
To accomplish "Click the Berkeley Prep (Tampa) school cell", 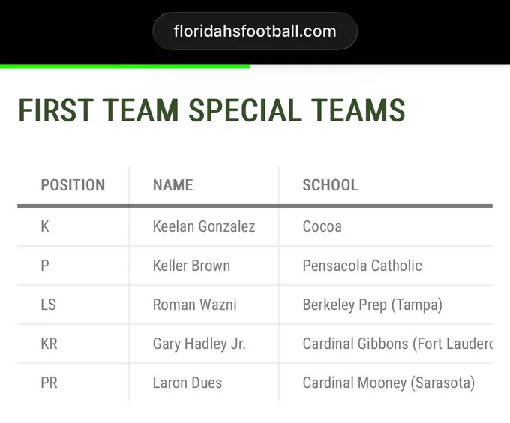I will point(386,304).
